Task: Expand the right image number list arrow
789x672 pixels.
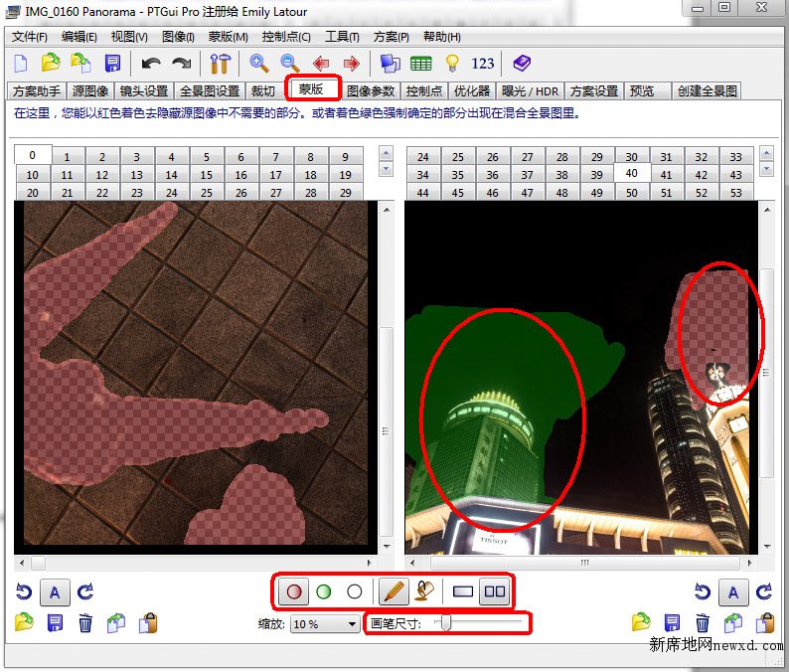Action: click(764, 168)
